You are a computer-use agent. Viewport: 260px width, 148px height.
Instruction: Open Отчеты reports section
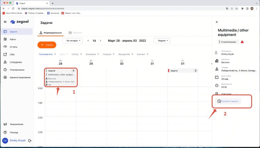(x=14, y=47)
